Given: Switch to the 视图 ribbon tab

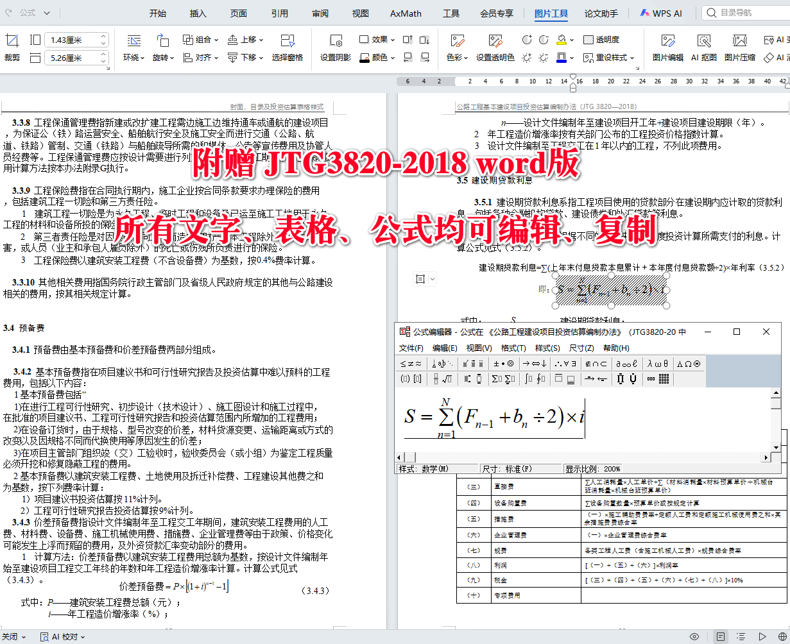Looking at the screenshot, I should point(361,13).
